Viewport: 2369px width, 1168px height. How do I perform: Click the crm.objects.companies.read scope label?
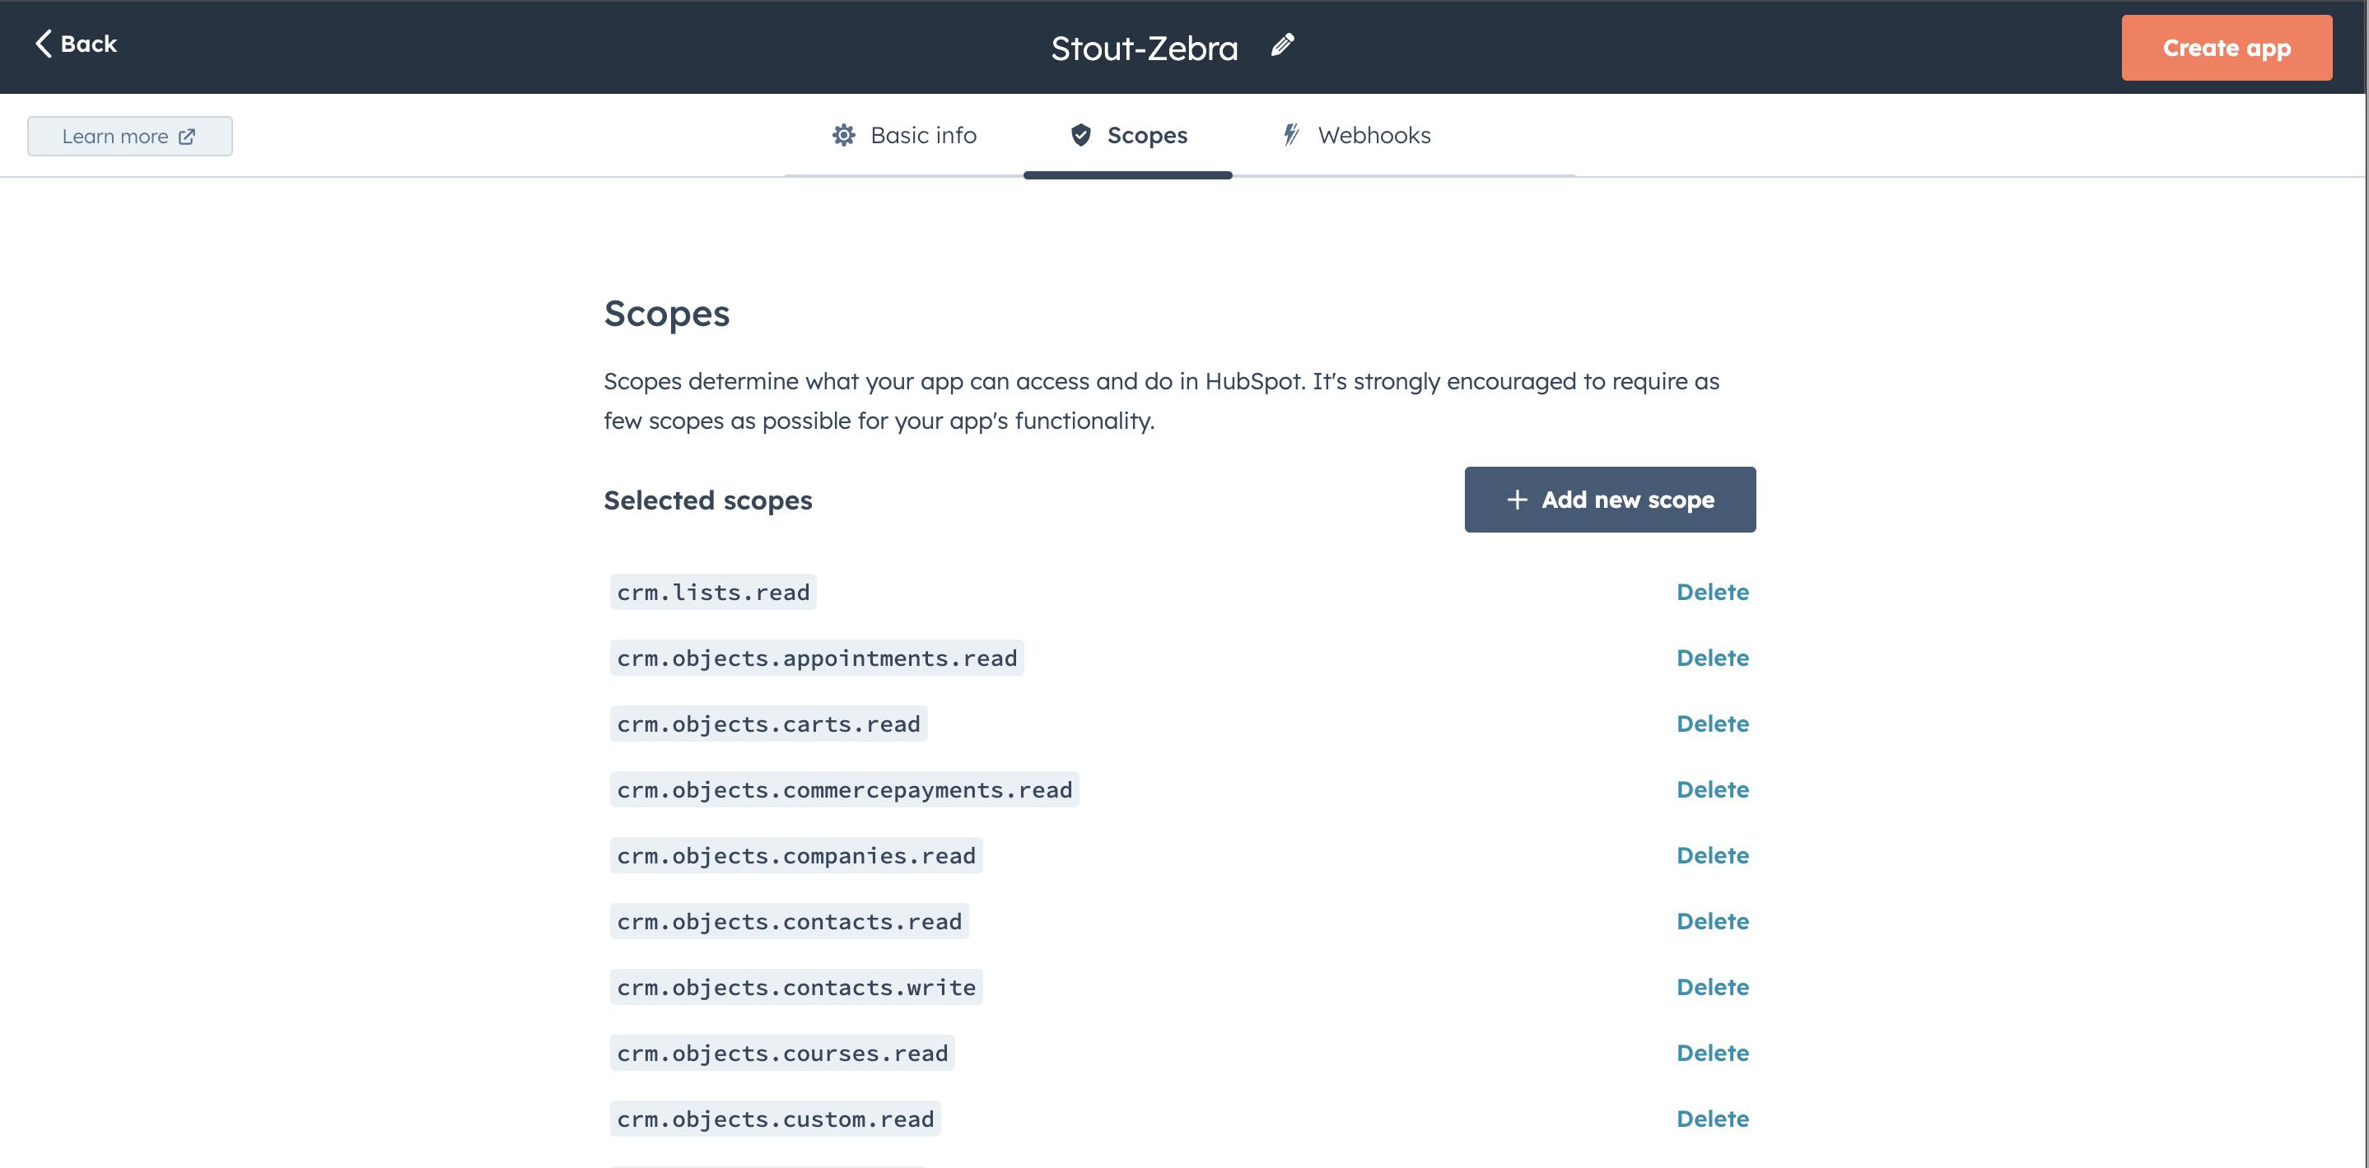[795, 855]
